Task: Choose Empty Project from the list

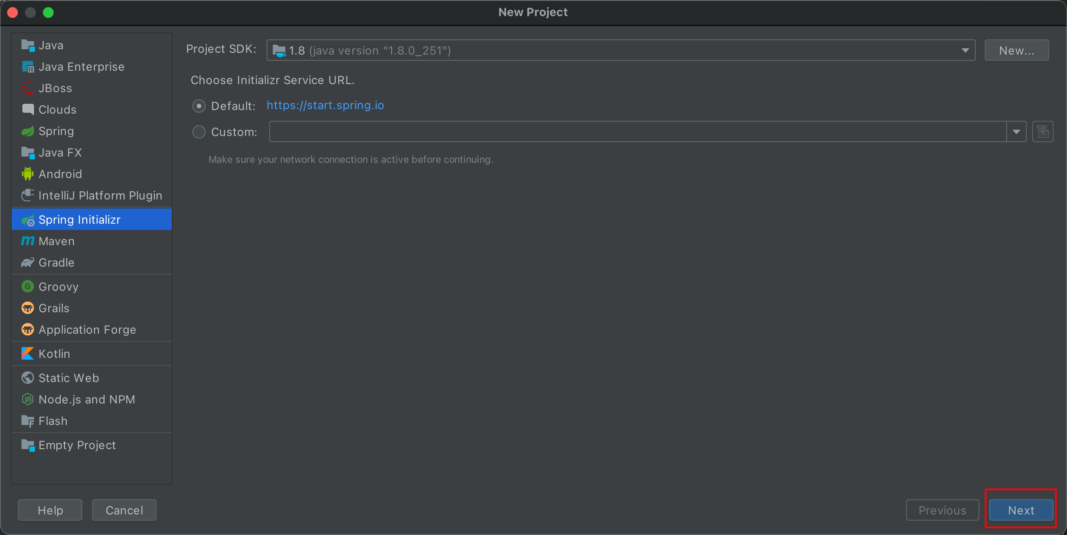Action: tap(77, 445)
